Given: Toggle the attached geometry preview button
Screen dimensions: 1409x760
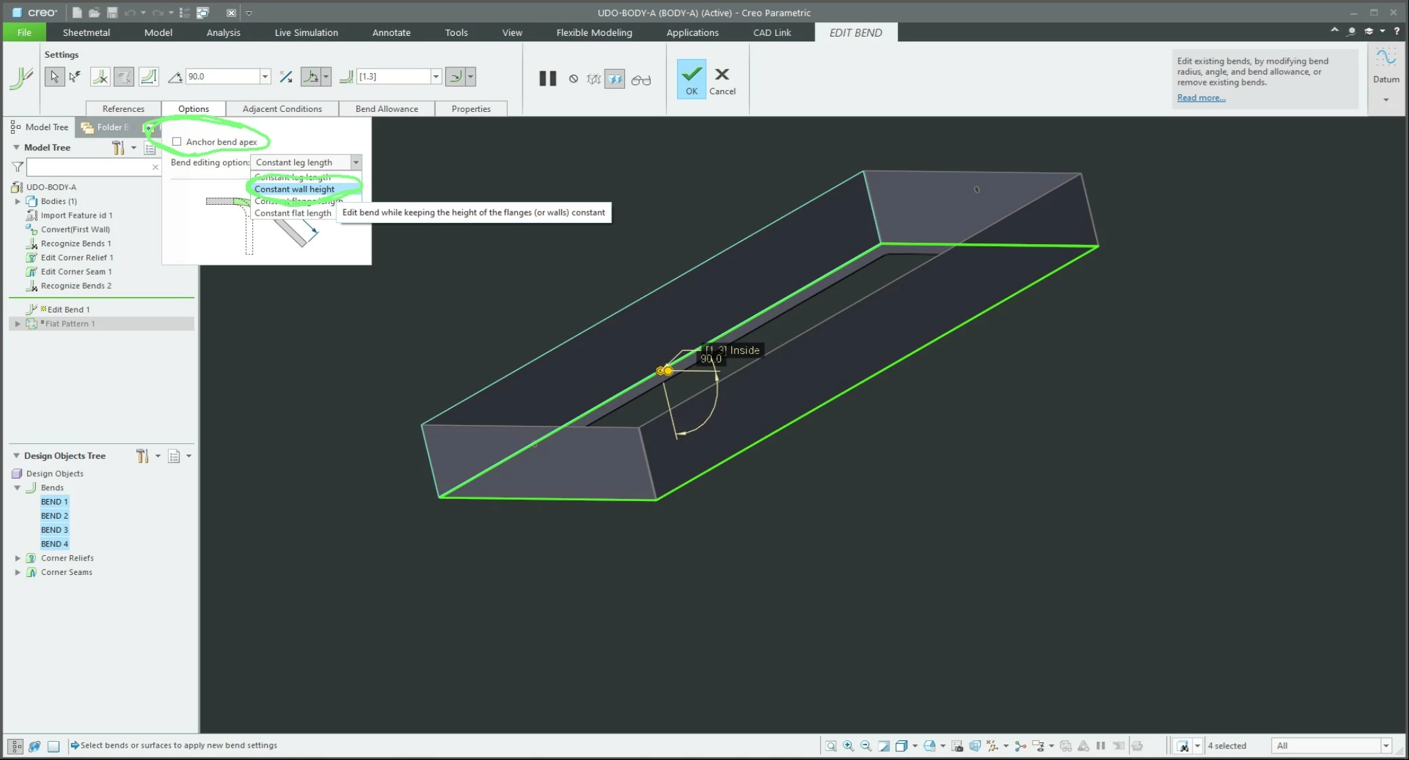Looking at the screenshot, I should click(615, 79).
